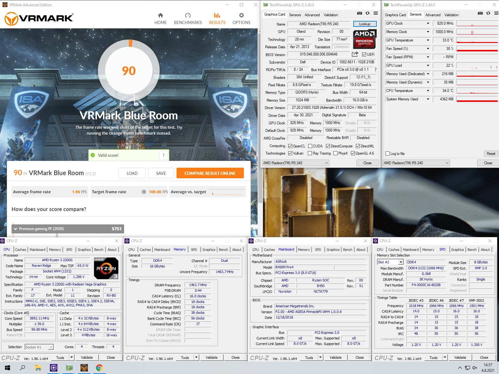Click Target frame rate info icon
This screenshot has width=499, height=374.
tap(144, 192)
